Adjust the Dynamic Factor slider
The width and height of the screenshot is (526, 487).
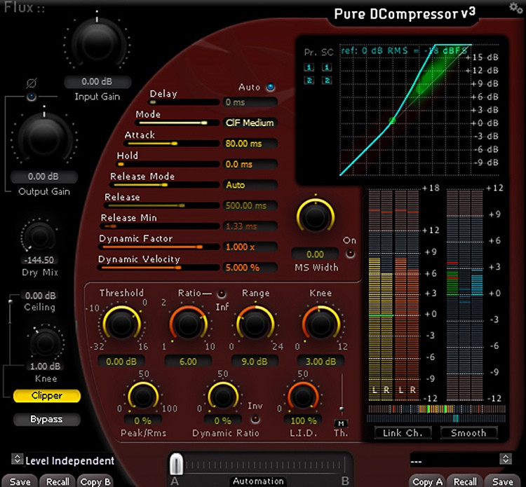click(x=159, y=247)
